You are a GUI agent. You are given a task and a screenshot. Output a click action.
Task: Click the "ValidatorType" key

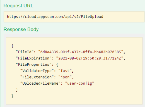tap(37, 71)
